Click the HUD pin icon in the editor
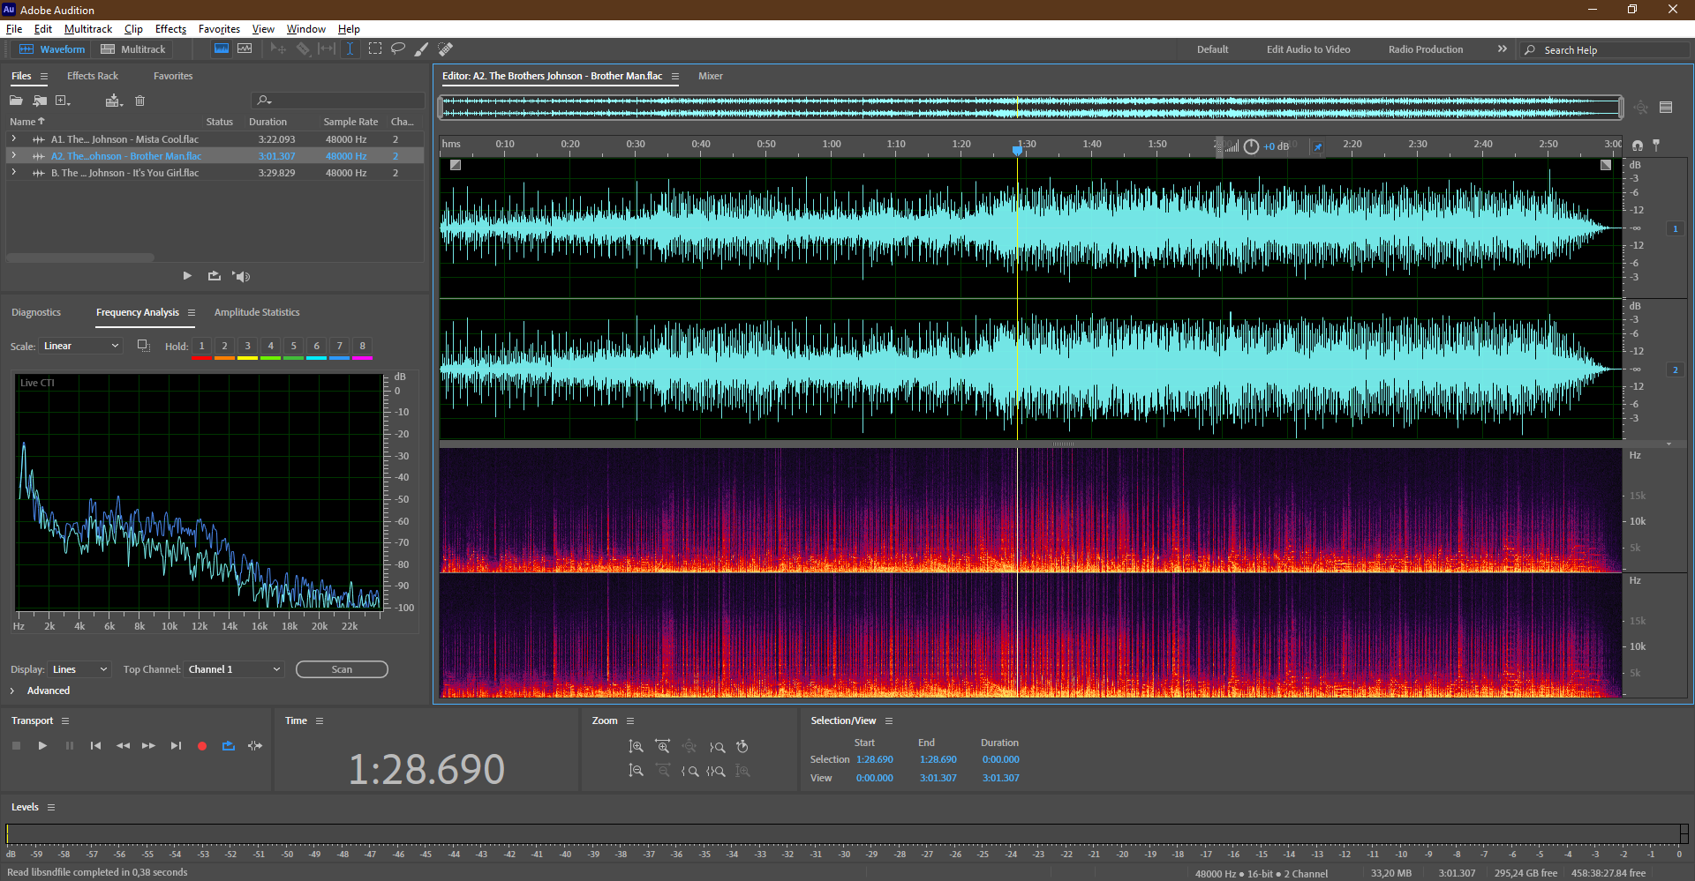The width and height of the screenshot is (1695, 881). tap(1317, 146)
